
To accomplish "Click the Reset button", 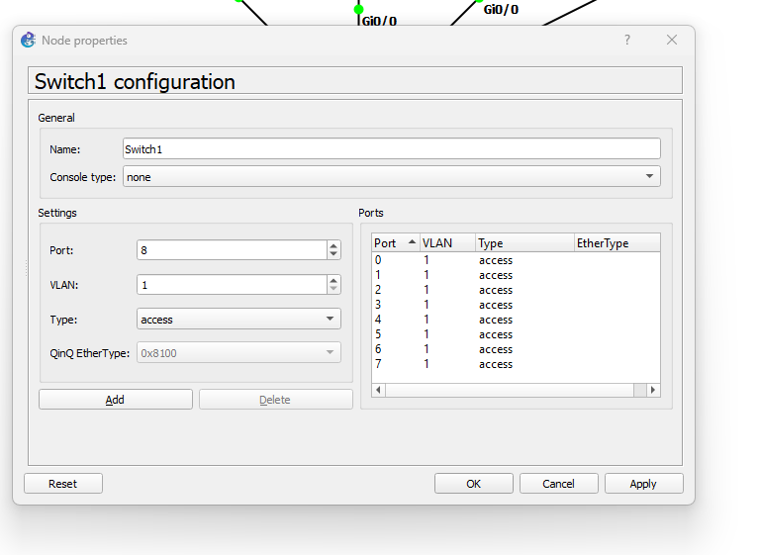I will click(63, 483).
